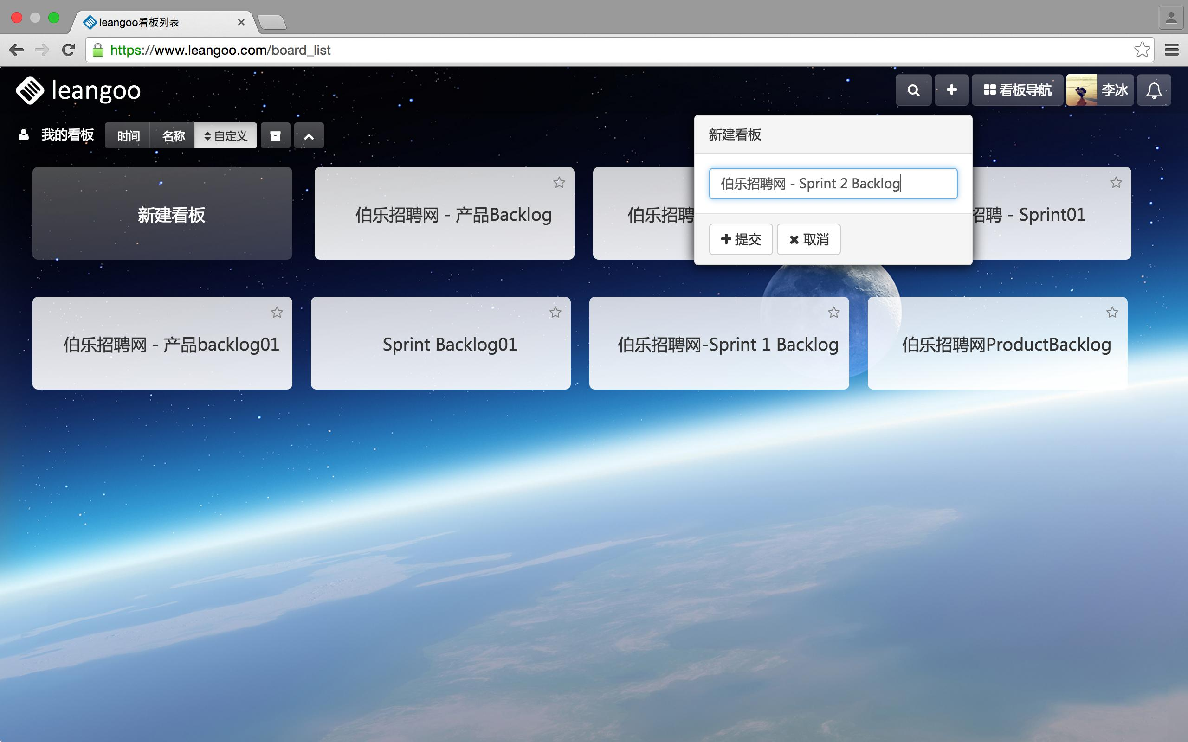Star the Sprint01 board
The height and width of the screenshot is (742, 1188).
tap(1116, 183)
